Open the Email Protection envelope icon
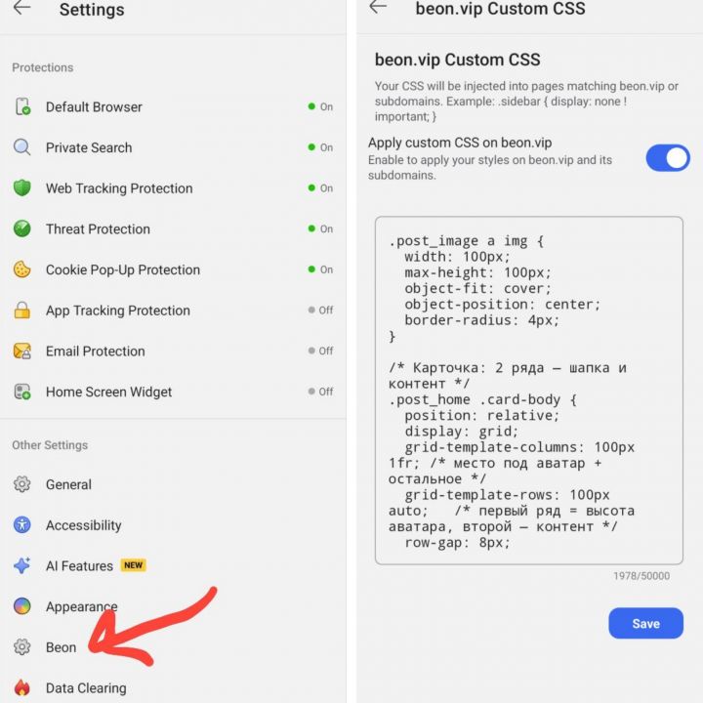The width and height of the screenshot is (703, 703). [21, 351]
